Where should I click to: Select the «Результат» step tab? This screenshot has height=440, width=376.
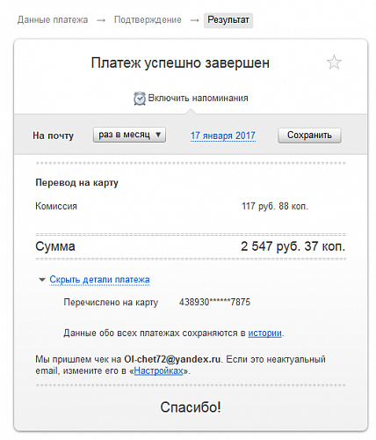tap(228, 20)
